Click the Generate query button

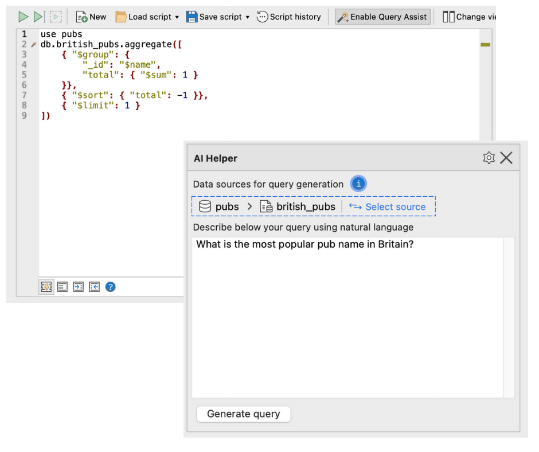[244, 414]
